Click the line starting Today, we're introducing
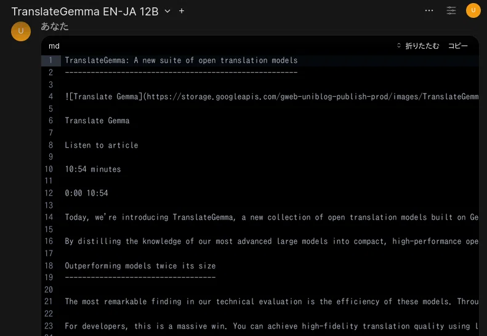This screenshot has height=336, width=487. pos(272,217)
